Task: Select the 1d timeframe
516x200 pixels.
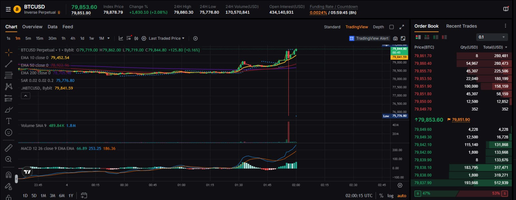Action: click(x=82, y=38)
